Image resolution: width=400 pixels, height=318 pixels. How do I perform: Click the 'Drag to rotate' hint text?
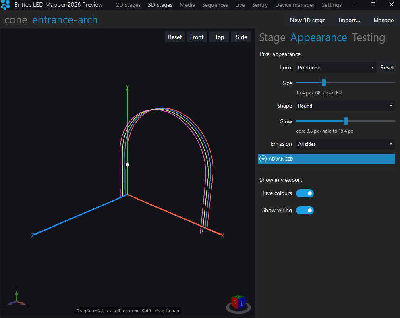pos(128,311)
